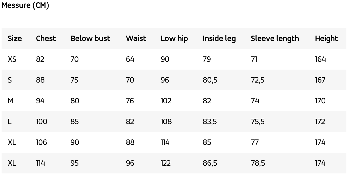Screen dimensions: 349x175
Task: Click the Inside leg column header
Action: 219,38
